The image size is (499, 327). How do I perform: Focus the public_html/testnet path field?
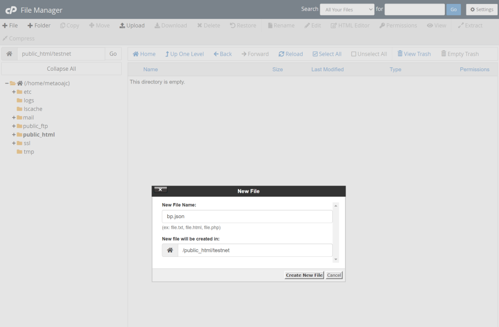pos(61,54)
